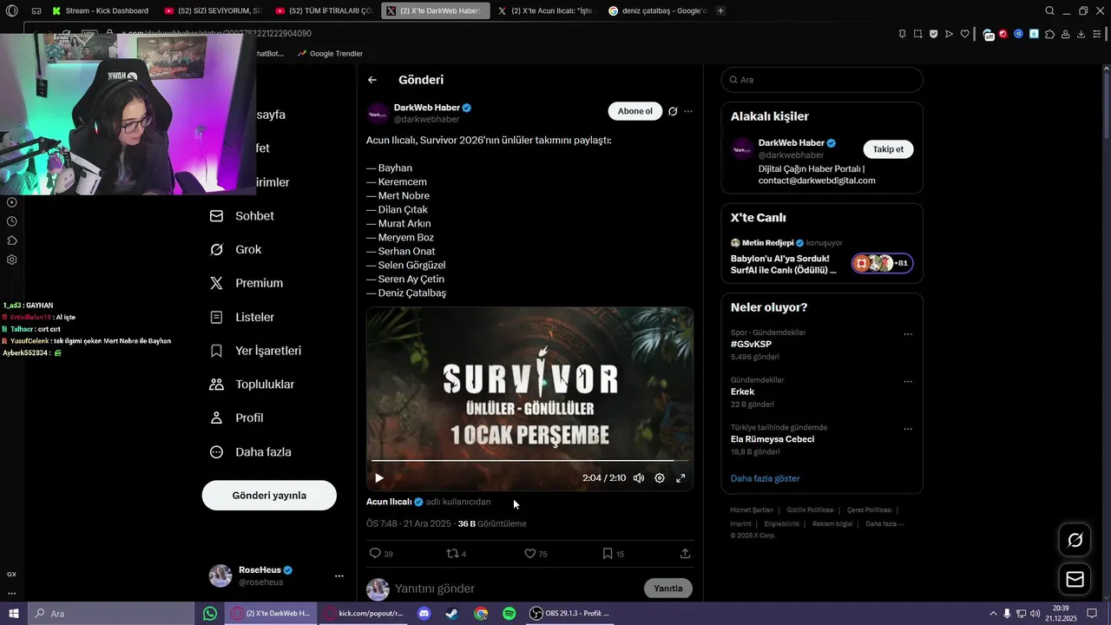
Task: Open the browser pinboard pin icon
Action: (903, 34)
